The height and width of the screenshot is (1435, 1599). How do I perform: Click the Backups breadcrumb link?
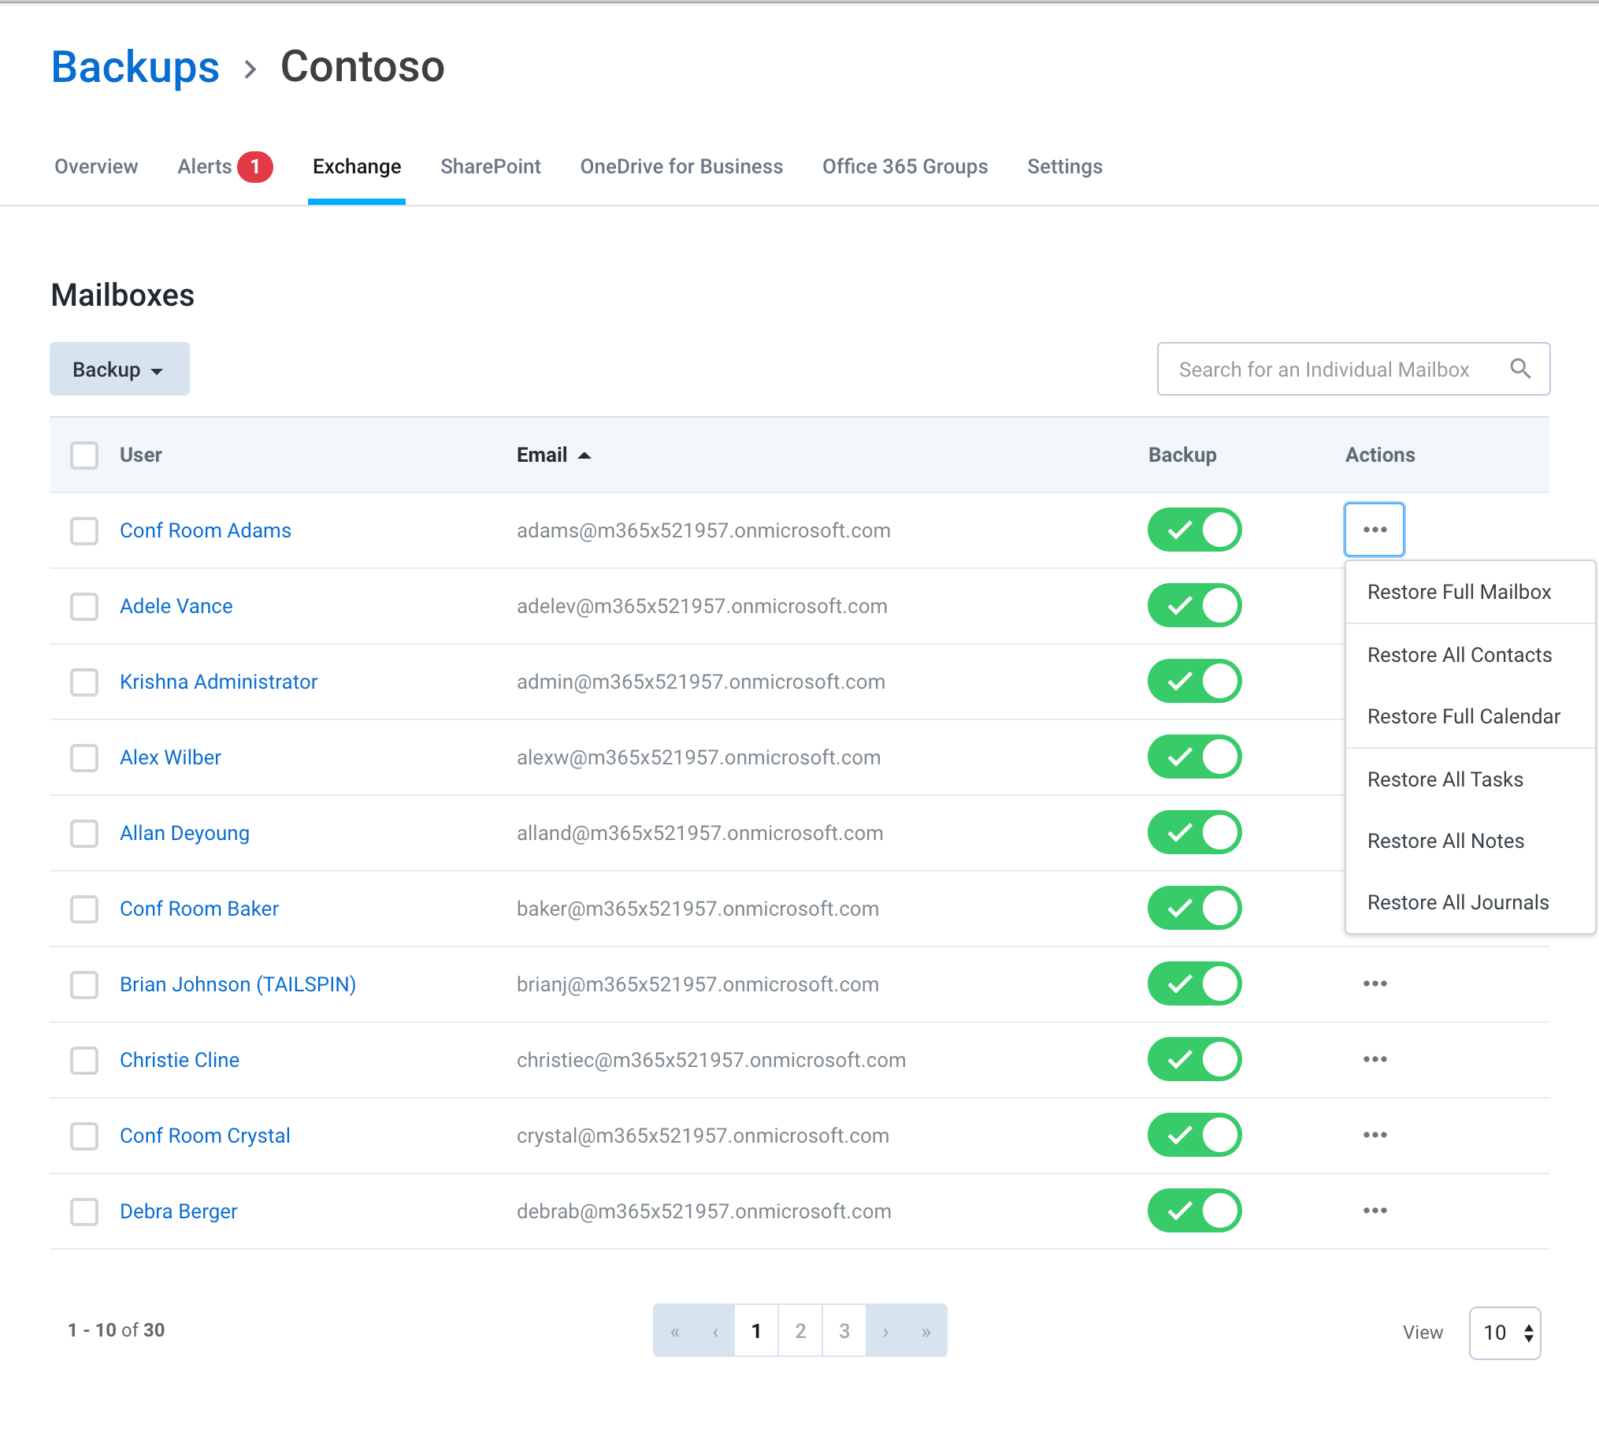pos(135,67)
